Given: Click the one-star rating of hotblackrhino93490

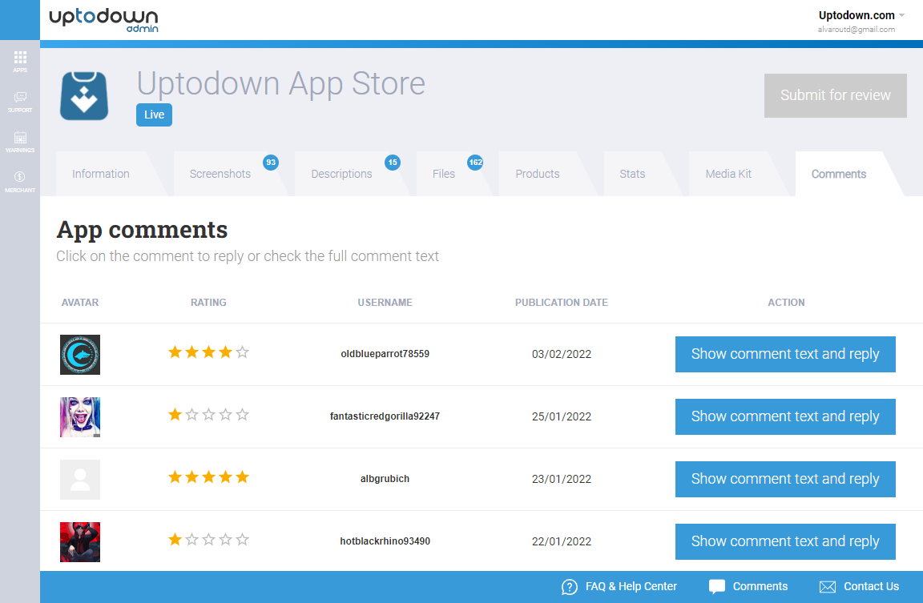Looking at the screenshot, I should coord(208,540).
